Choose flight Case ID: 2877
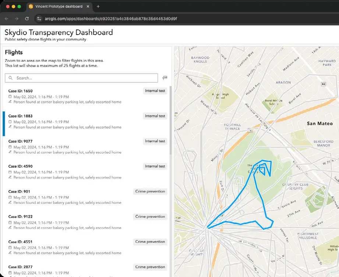 [x=86, y=270]
